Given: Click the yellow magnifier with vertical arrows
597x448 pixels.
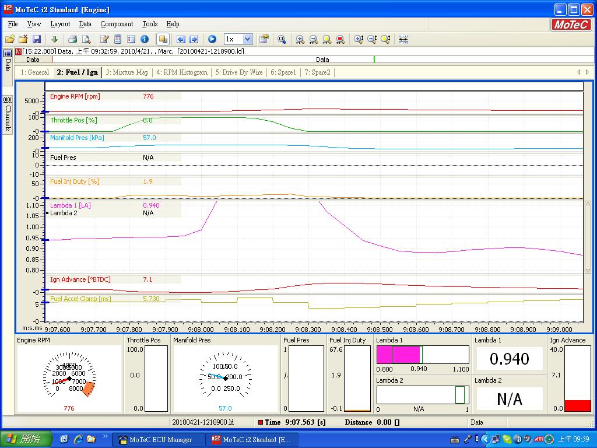Looking at the screenshot, I should coord(386,39).
